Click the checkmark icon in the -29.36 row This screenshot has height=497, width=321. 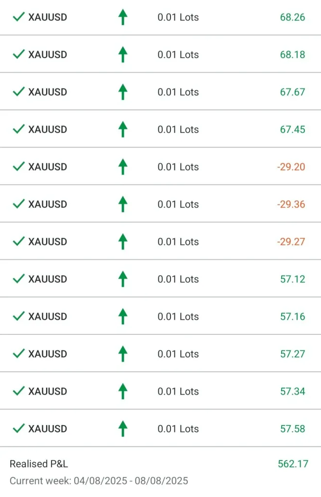pyautogui.click(x=18, y=204)
